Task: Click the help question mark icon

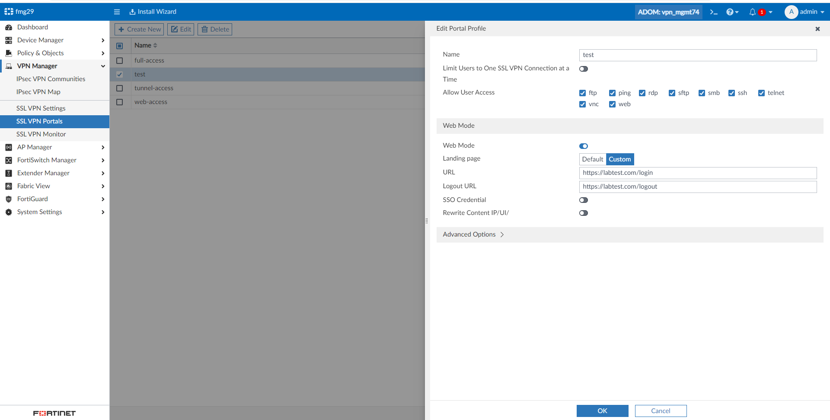Action: [730, 12]
